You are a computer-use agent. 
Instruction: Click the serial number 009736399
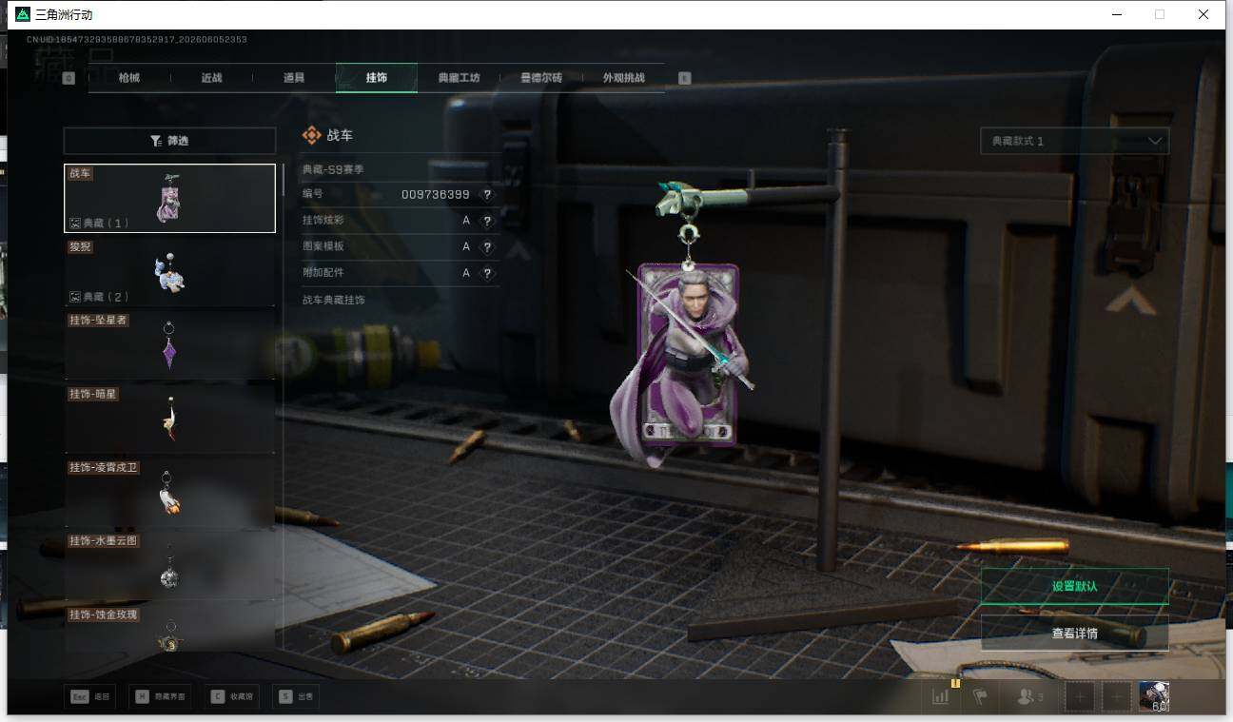(435, 194)
